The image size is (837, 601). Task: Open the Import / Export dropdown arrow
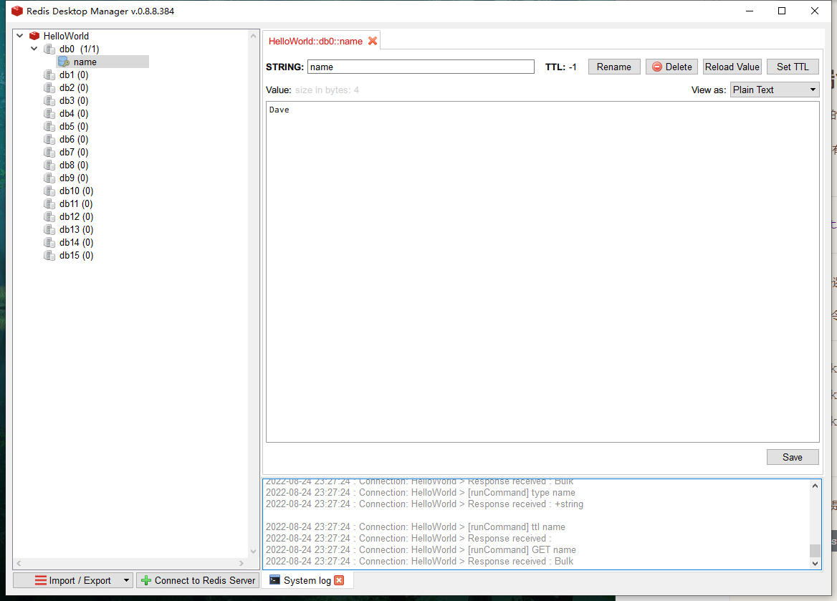(126, 580)
